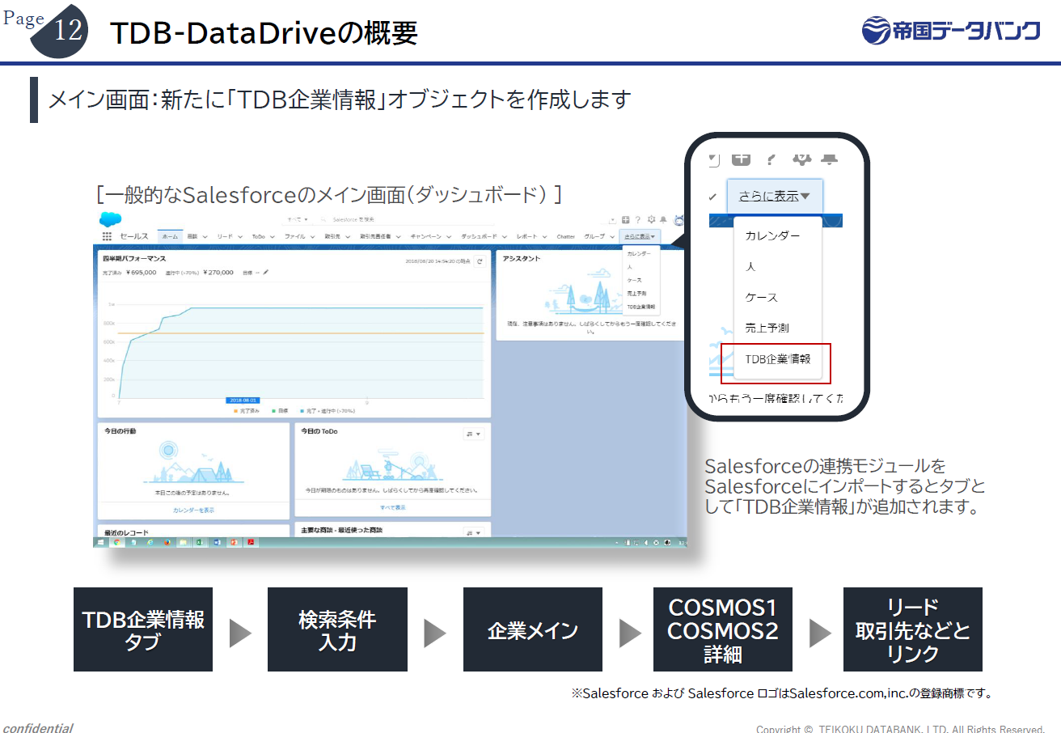The image size is (1061, 733).
Task: Open Firefox from the Windows taskbar
Action: coord(167,542)
